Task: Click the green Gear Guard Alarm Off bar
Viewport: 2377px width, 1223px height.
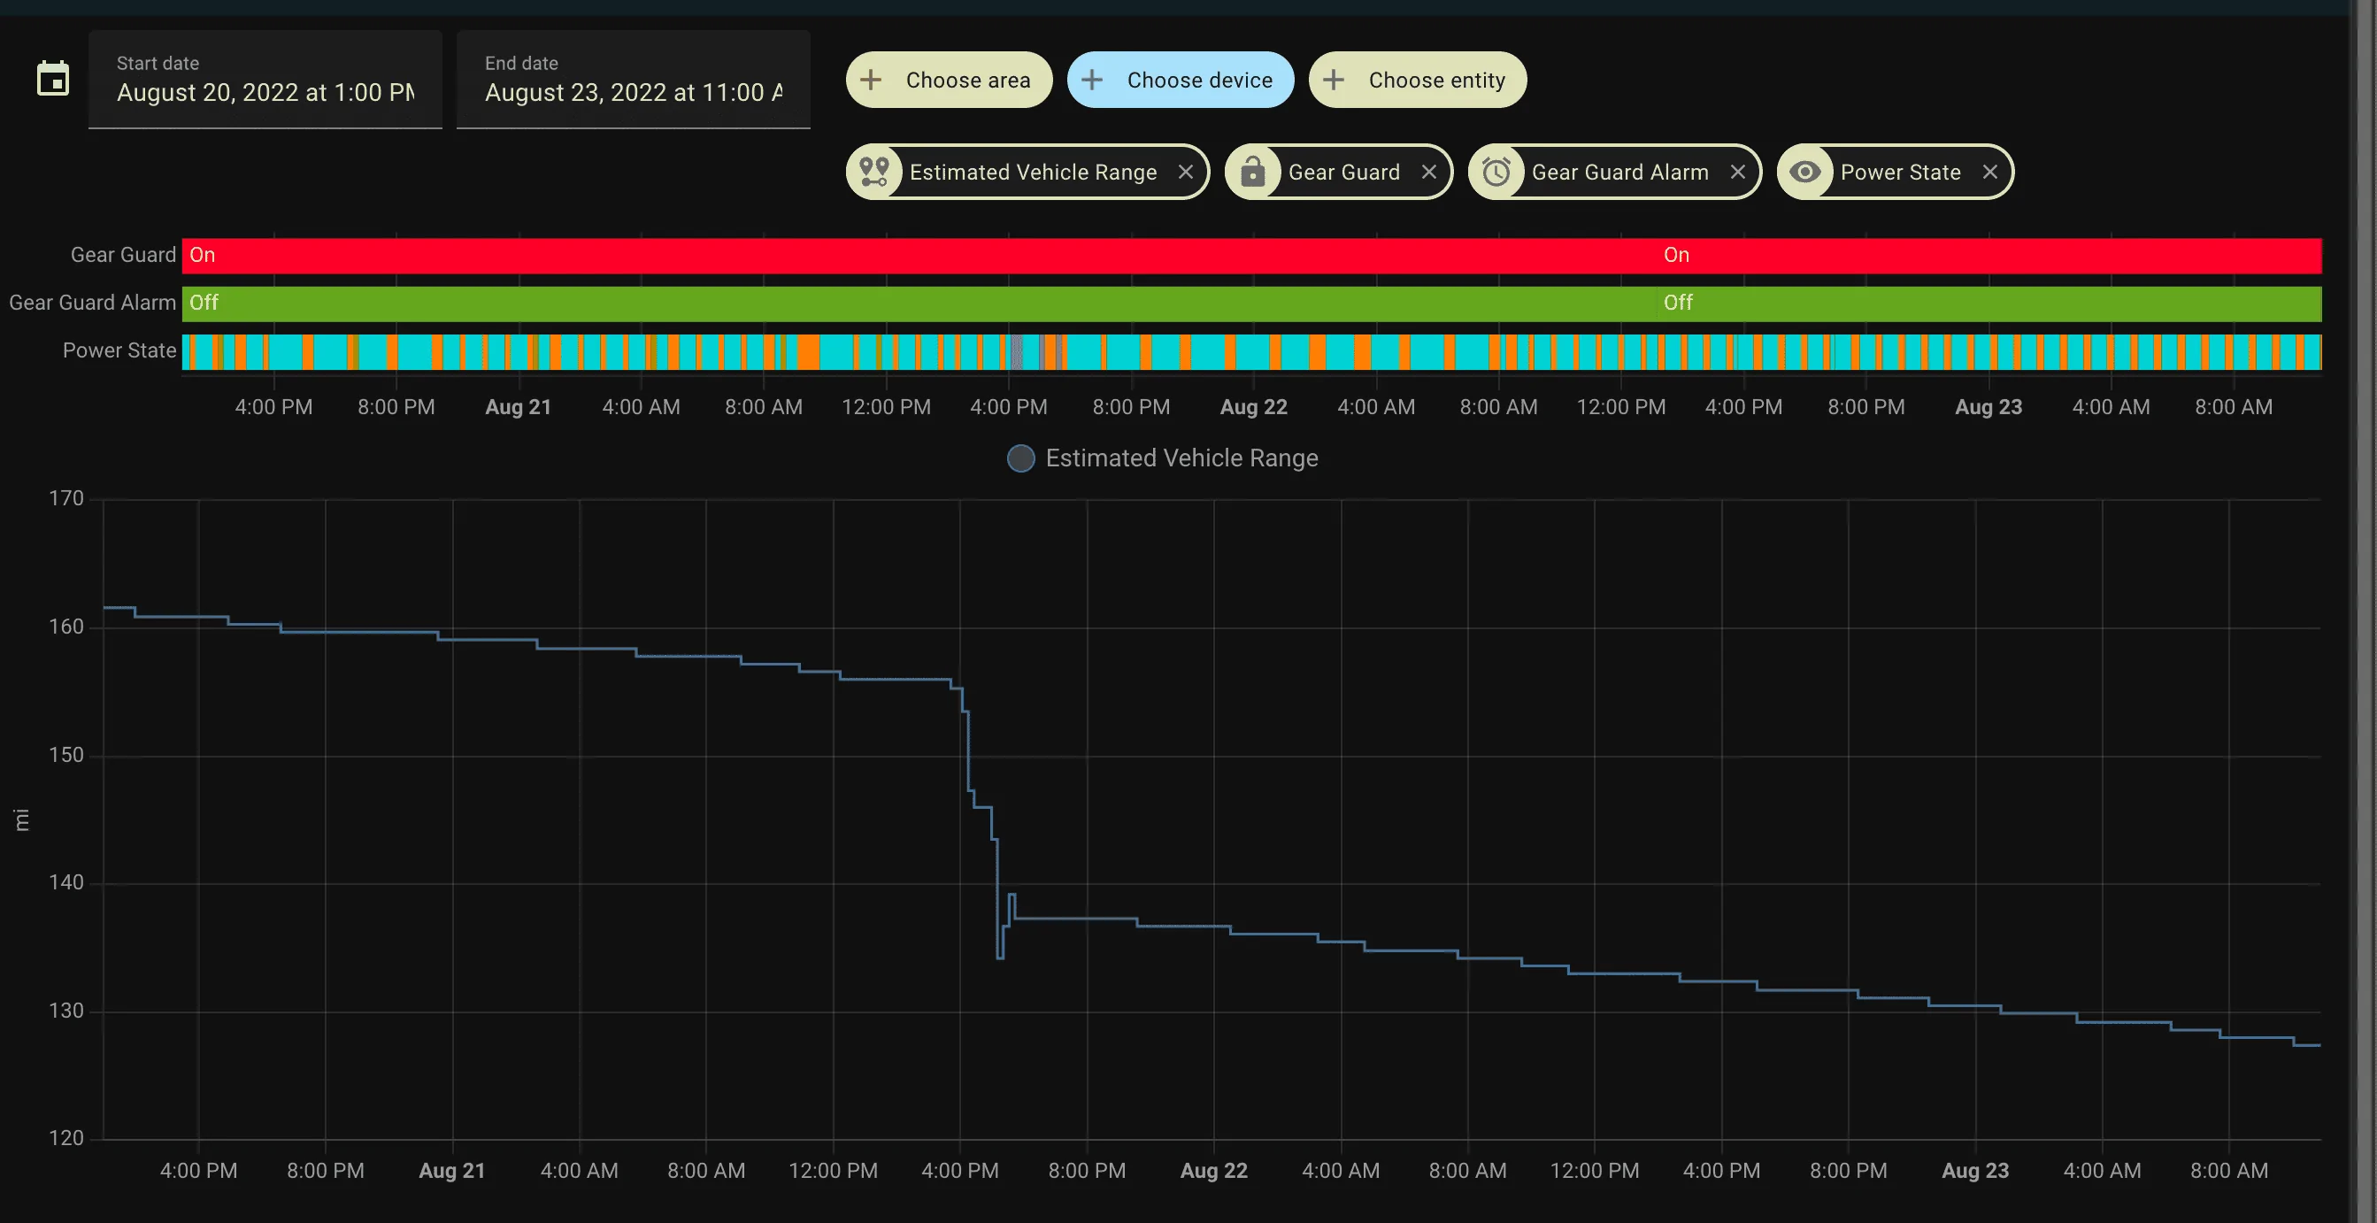Action: [1251, 304]
